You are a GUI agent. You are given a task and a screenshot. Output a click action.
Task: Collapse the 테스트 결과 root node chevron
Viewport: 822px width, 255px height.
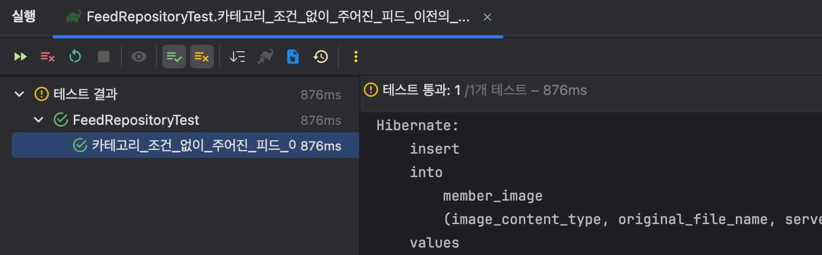coord(20,94)
